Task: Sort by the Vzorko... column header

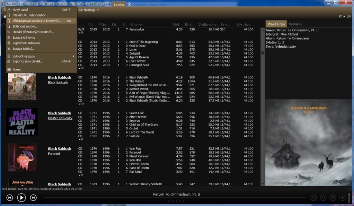Action: (x=244, y=25)
